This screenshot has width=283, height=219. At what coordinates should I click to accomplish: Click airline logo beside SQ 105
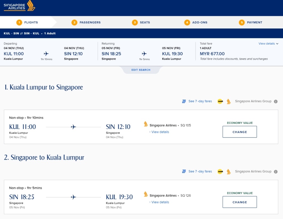click(146, 124)
